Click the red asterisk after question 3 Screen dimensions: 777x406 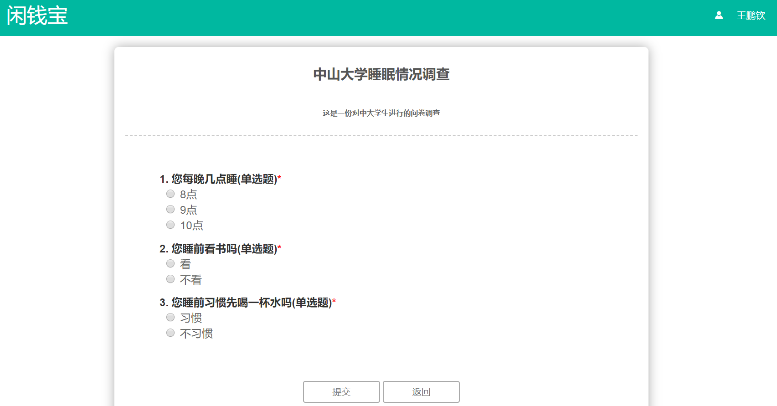[334, 301]
